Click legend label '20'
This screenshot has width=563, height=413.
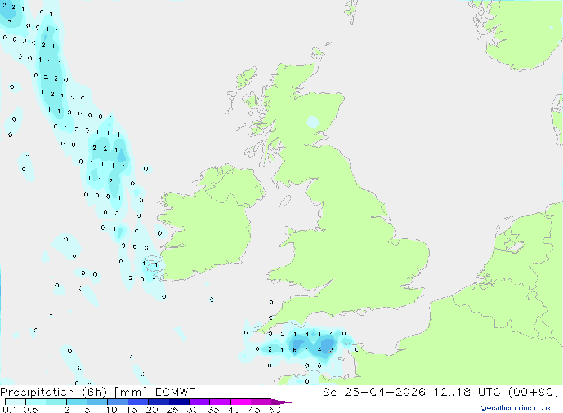152,410
